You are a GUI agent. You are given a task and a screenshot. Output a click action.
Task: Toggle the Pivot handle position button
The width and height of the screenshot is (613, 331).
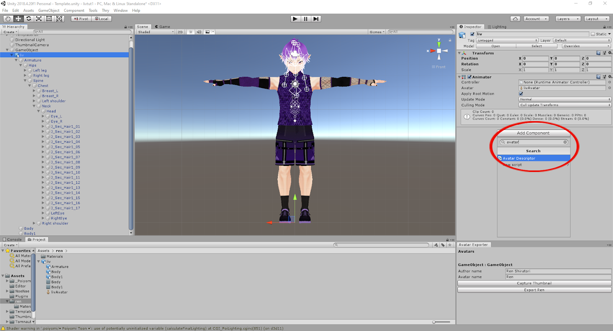(x=81, y=19)
